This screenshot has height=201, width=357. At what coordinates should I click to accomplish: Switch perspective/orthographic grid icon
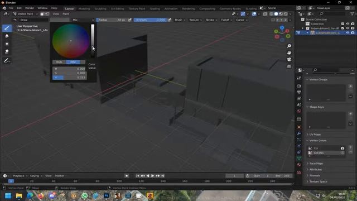click(x=289, y=66)
